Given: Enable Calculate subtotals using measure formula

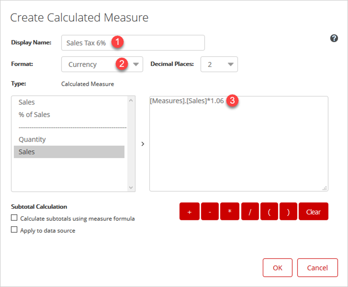Looking at the screenshot, I should (x=14, y=218).
